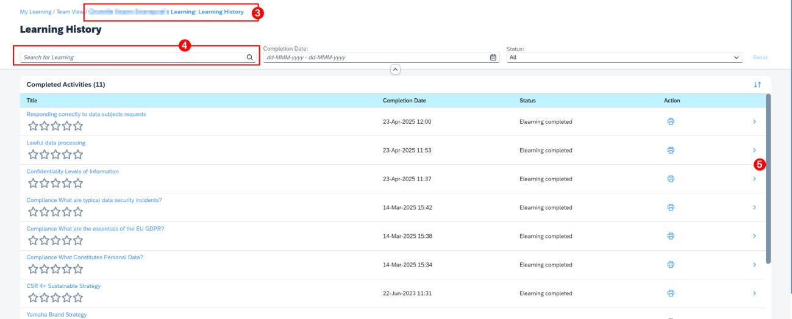Rate third star for CSR 4+ Sustainable Strategy
This screenshot has height=319, width=792.
pos(55,298)
